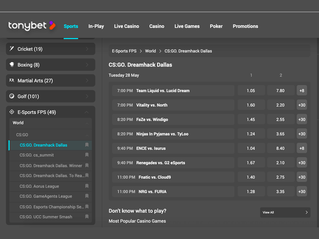Image resolution: width=319 pixels, height=239 pixels.
Task: Click the Martial Arts icon
Action: (12, 80)
